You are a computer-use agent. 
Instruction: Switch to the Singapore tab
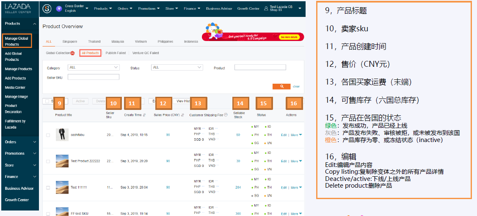pos(70,41)
